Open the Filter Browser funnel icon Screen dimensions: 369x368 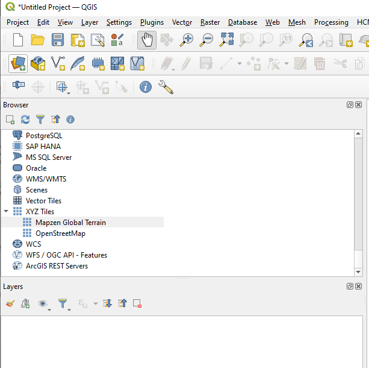tap(40, 119)
